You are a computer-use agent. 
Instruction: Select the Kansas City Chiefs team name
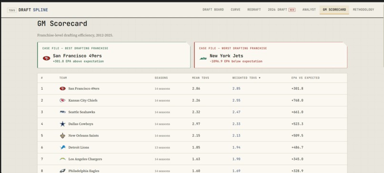coord(83,100)
